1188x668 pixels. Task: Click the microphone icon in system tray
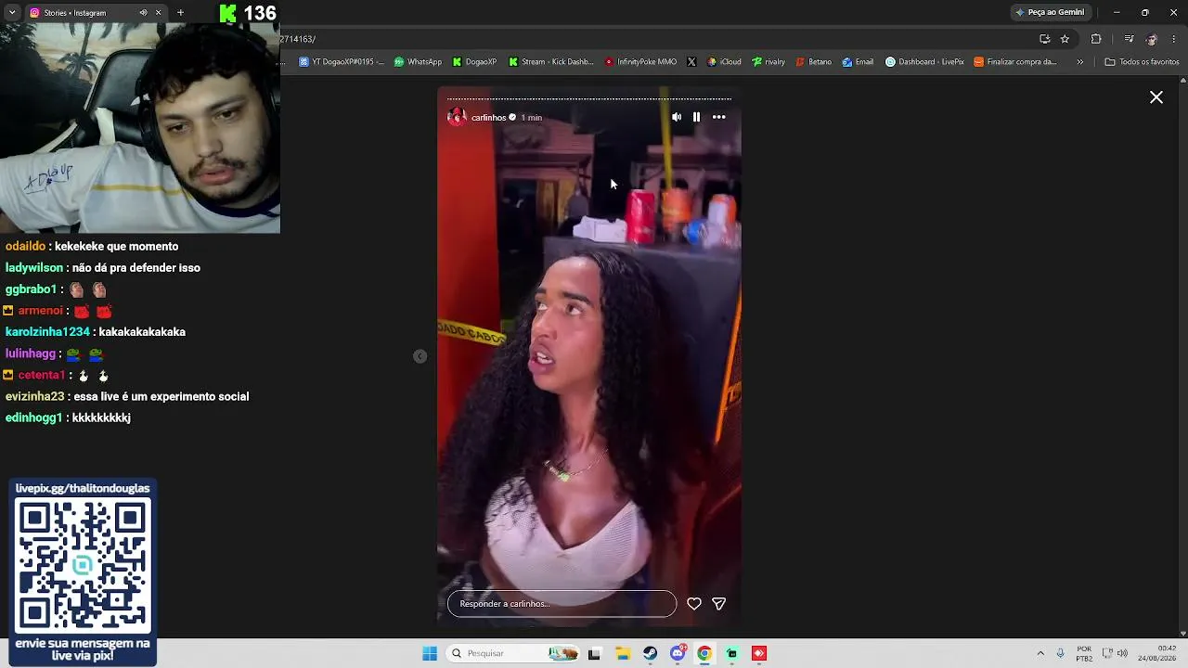tap(1061, 653)
